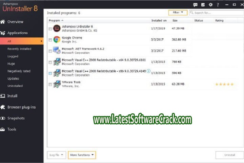The height and width of the screenshot is (163, 244).
Task: Click the .NET Framework 4.6.2 program icon
Action: (x=57, y=51)
